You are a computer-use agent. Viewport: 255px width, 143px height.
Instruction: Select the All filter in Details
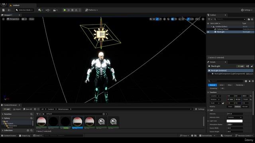222,88
